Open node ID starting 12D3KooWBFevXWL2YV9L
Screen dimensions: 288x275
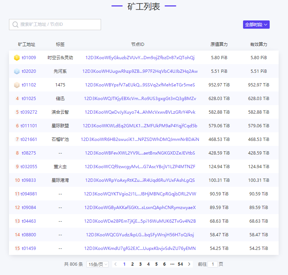140,153
